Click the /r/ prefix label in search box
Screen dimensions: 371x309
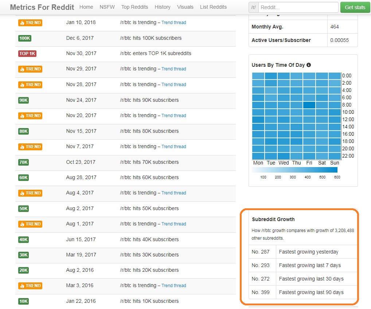(x=254, y=7)
